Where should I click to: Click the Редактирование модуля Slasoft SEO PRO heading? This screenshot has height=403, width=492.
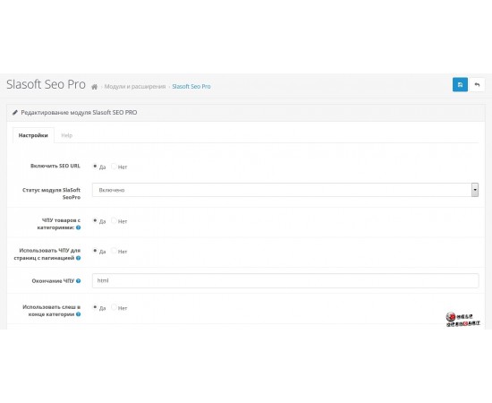pyautogui.click(x=79, y=113)
